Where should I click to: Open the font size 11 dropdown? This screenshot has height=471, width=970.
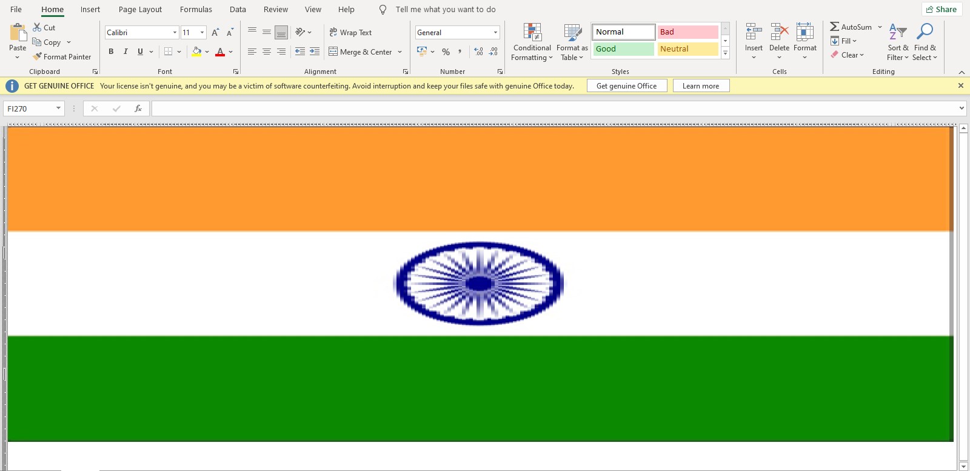pos(202,33)
